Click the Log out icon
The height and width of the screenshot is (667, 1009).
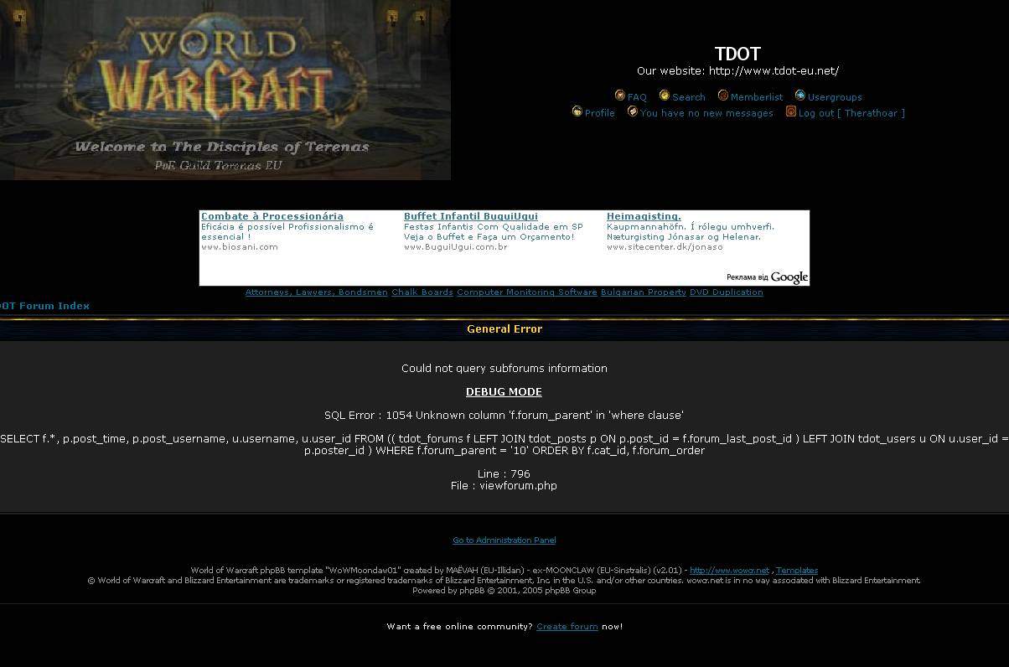pos(791,111)
